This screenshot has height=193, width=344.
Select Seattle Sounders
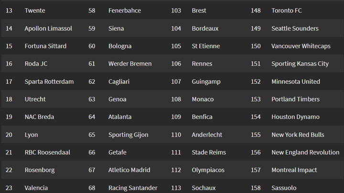(295, 28)
